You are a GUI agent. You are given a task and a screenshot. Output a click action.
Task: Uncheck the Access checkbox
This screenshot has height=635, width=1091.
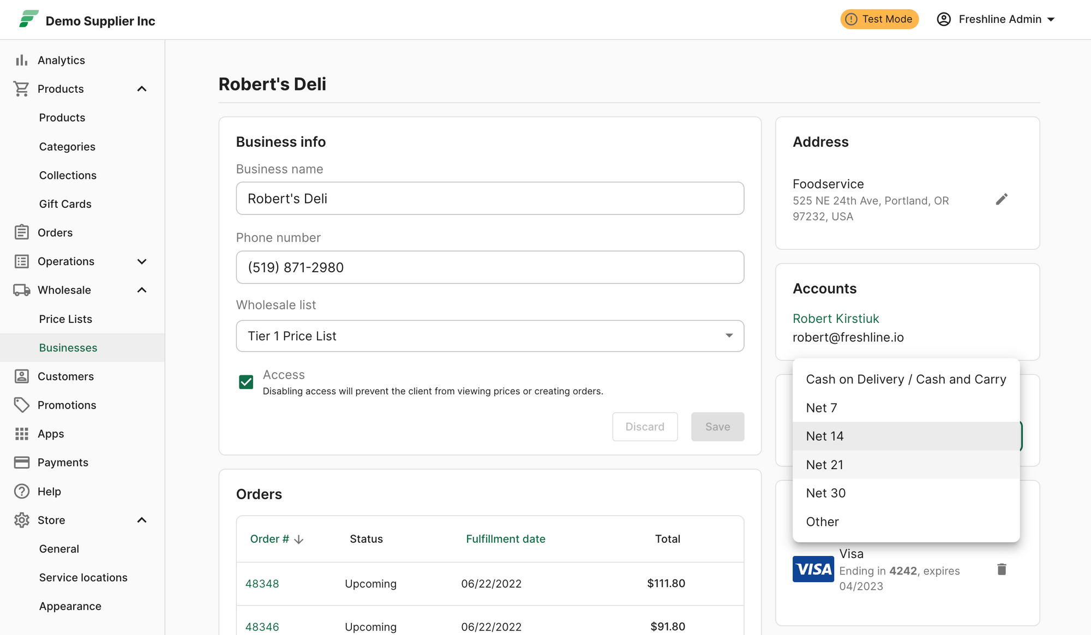click(246, 382)
